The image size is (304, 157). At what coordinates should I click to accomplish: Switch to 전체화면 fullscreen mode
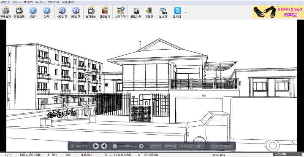click(19, 12)
